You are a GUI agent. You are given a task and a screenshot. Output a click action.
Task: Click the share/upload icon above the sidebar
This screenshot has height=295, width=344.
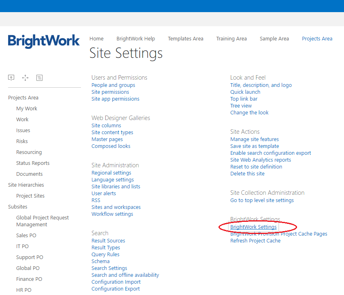(11, 78)
